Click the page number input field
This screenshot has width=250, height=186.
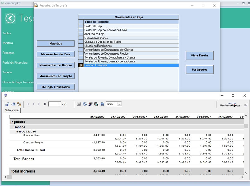pyautogui.click(x=54, y=104)
